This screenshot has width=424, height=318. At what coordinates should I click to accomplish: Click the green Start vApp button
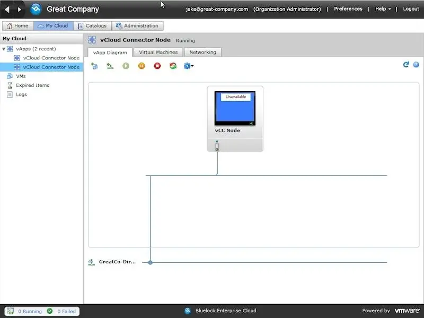[x=126, y=66]
